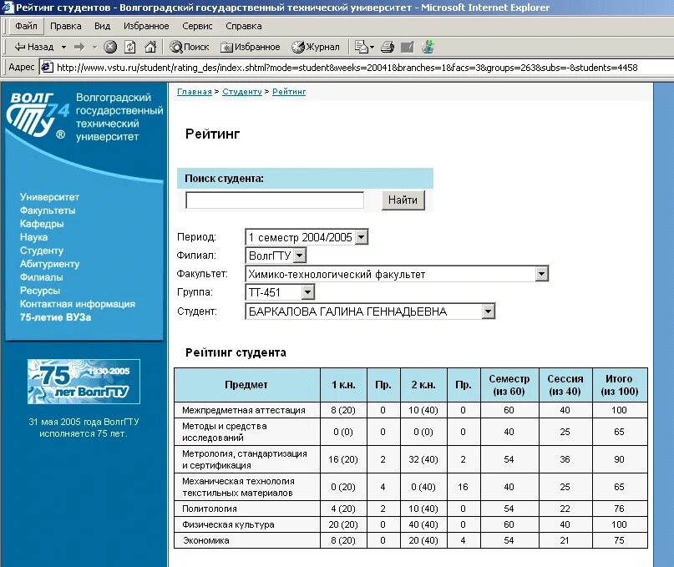Click the Предмет column header
This screenshot has width=674, height=567.
coord(246,385)
